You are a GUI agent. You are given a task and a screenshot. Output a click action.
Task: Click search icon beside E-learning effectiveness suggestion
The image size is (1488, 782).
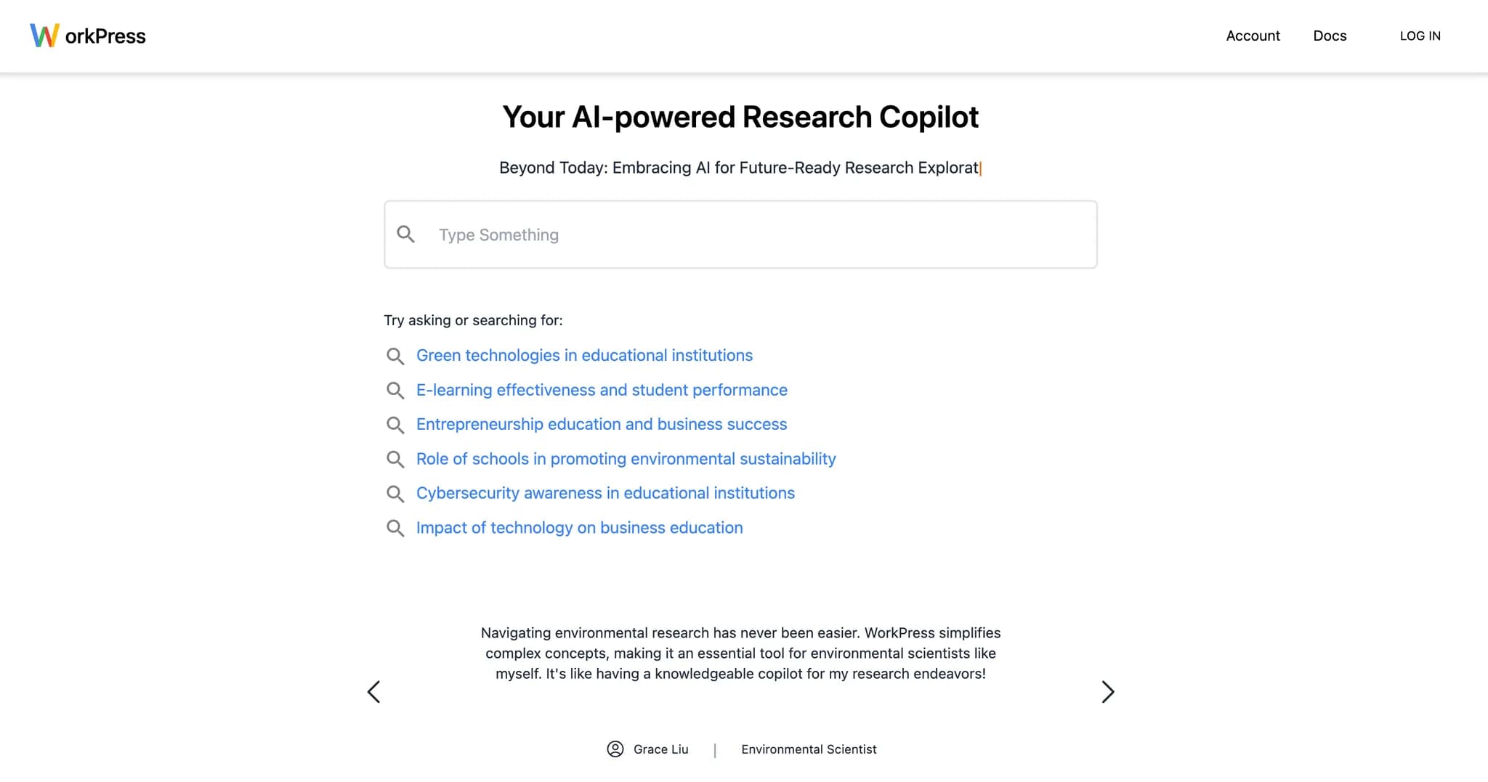click(x=395, y=391)
